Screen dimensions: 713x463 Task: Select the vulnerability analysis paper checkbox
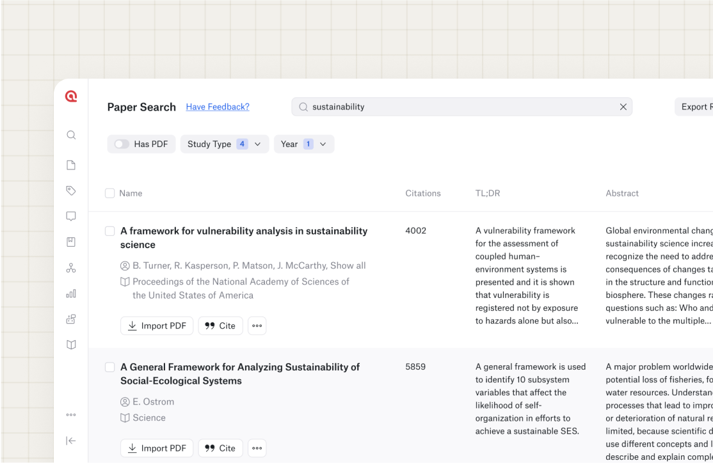pyautogui.click(x=110, y=231)
